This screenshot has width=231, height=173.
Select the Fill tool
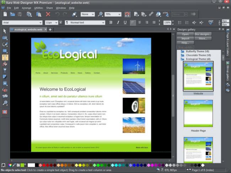[x=5, y=64]
